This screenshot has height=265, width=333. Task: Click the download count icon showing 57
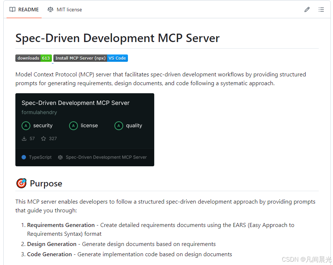click(24, 139)
